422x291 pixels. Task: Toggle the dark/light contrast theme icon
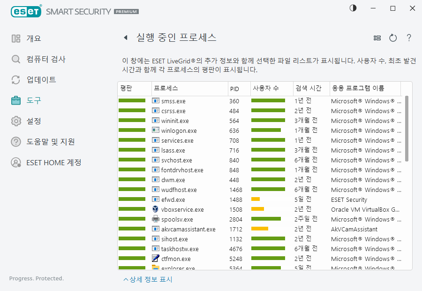(x=353, y=8)
